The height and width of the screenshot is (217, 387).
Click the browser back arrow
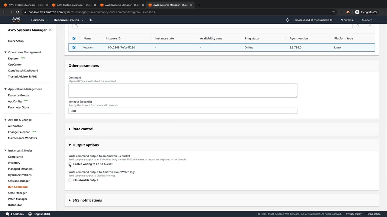click(4, 12)
